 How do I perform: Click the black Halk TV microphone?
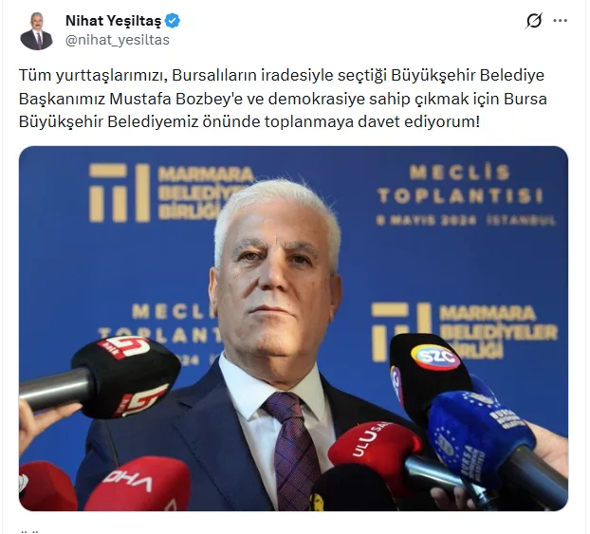pyautogui.click(x=126, y=377)
